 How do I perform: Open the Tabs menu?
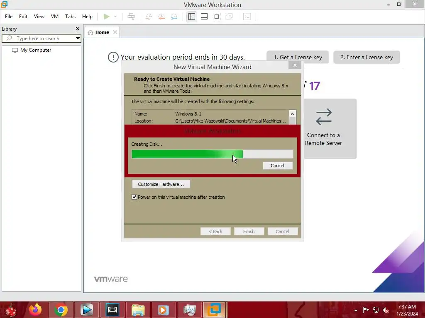point(70,17)
